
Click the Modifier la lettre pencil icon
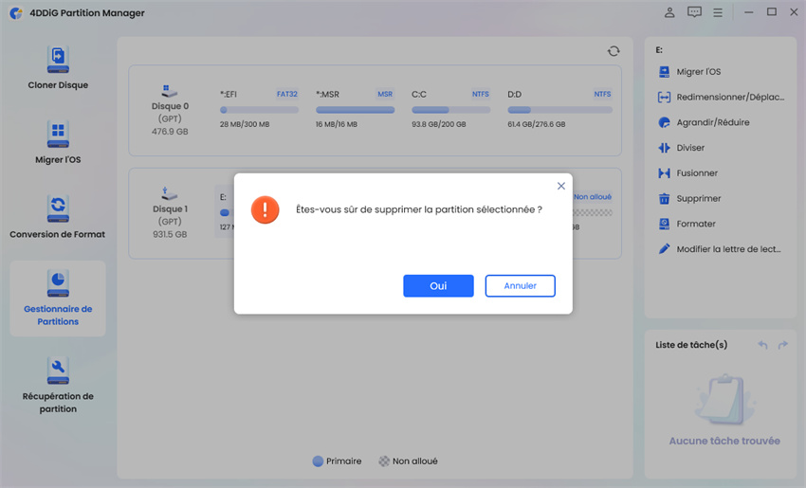(x=664, y=249)
